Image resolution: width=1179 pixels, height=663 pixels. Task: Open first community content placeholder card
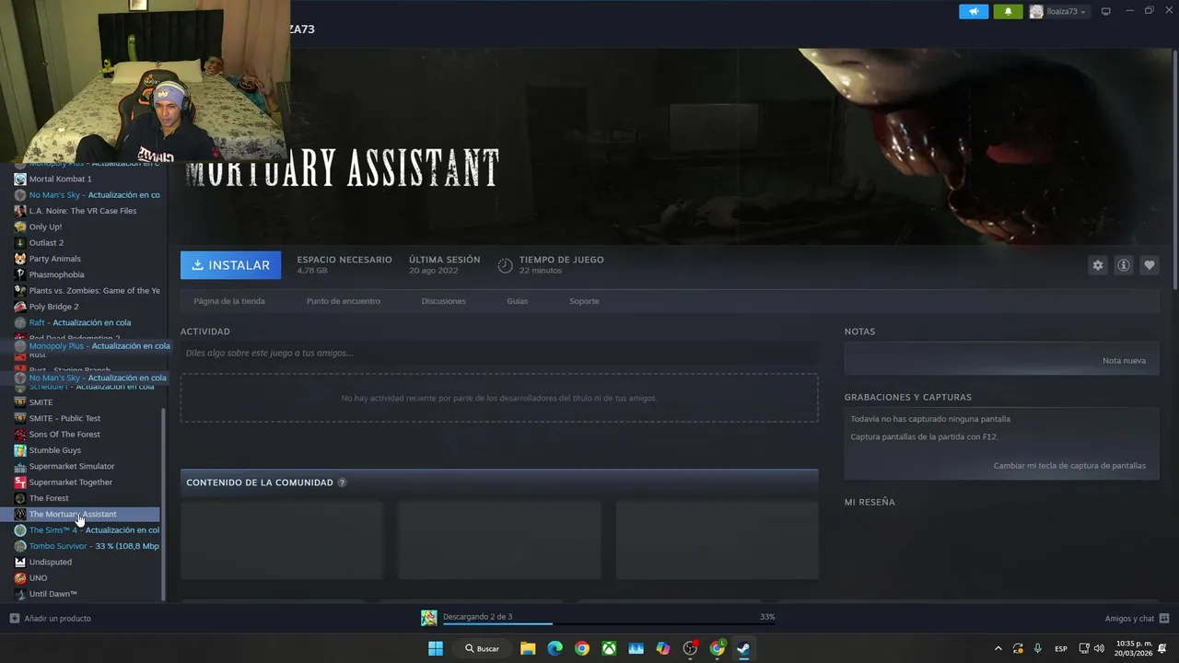point(282,540)
